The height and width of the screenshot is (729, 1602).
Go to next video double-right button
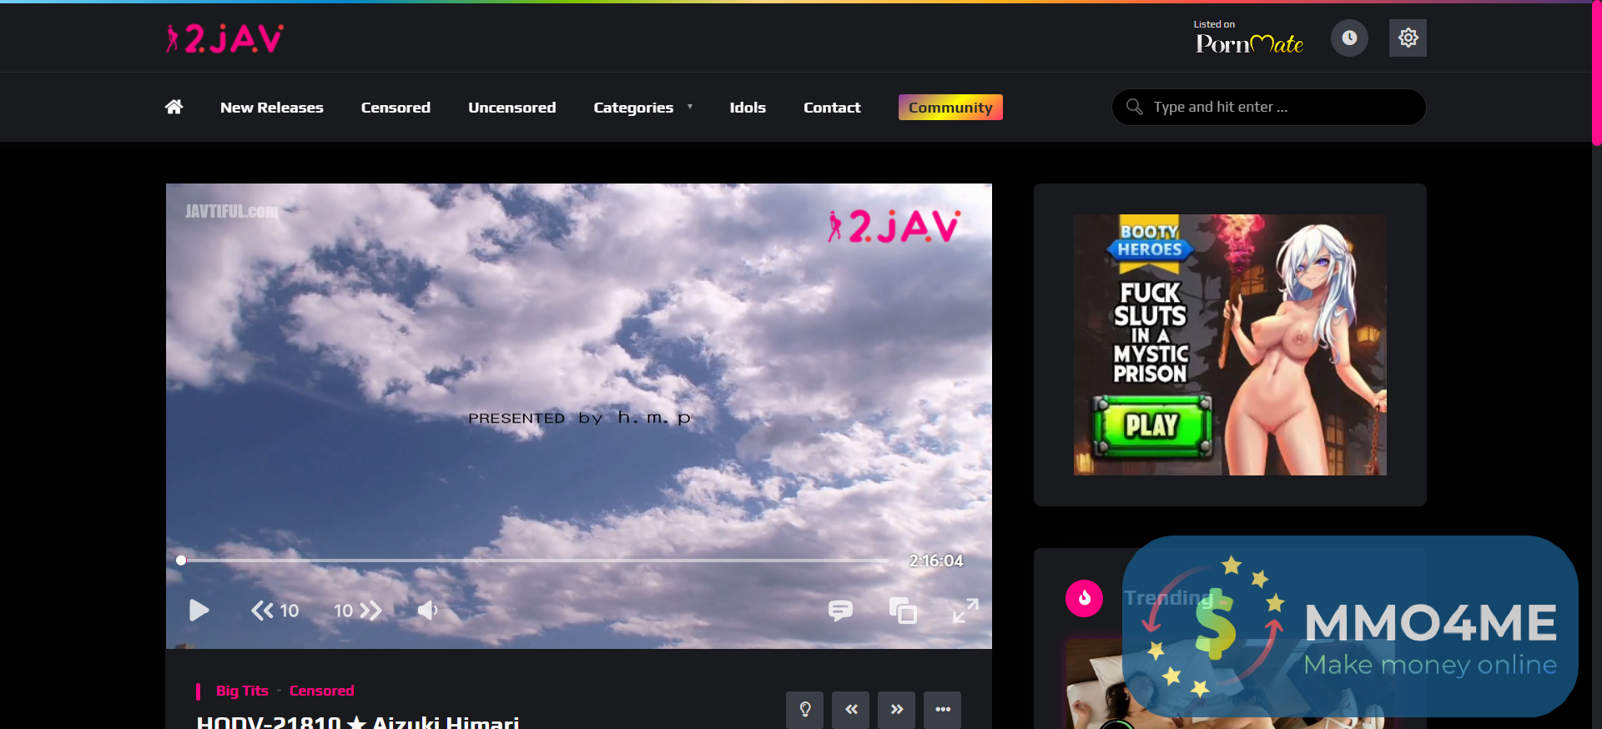pyautogui.click(x=896, y=710)
